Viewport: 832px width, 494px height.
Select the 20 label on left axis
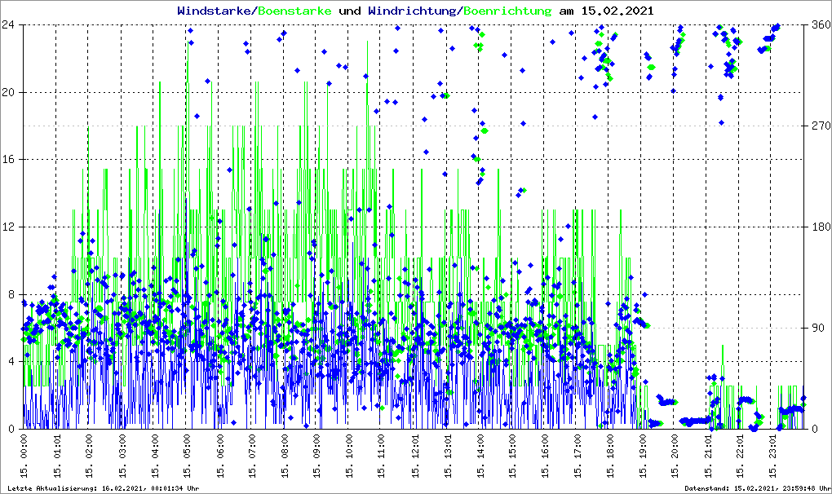(x=11, y=92)
